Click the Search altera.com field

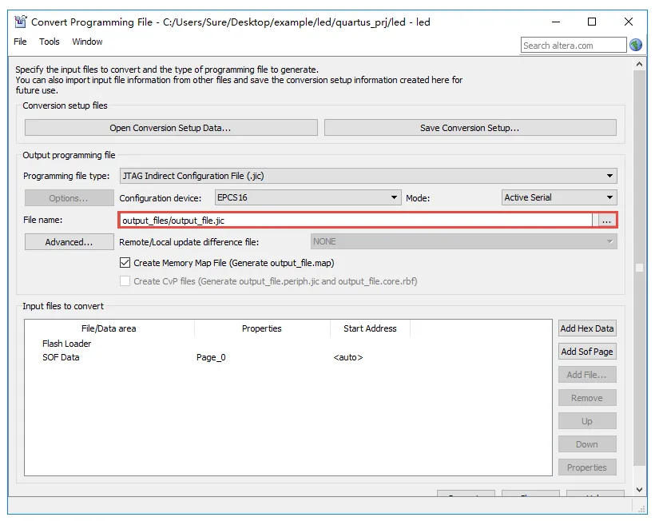pos(574,45)
